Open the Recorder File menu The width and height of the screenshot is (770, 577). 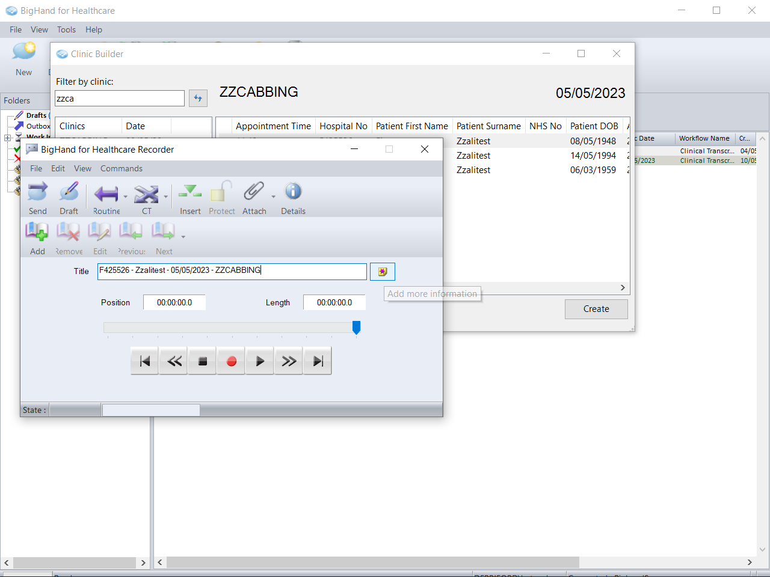coord(36,168)
